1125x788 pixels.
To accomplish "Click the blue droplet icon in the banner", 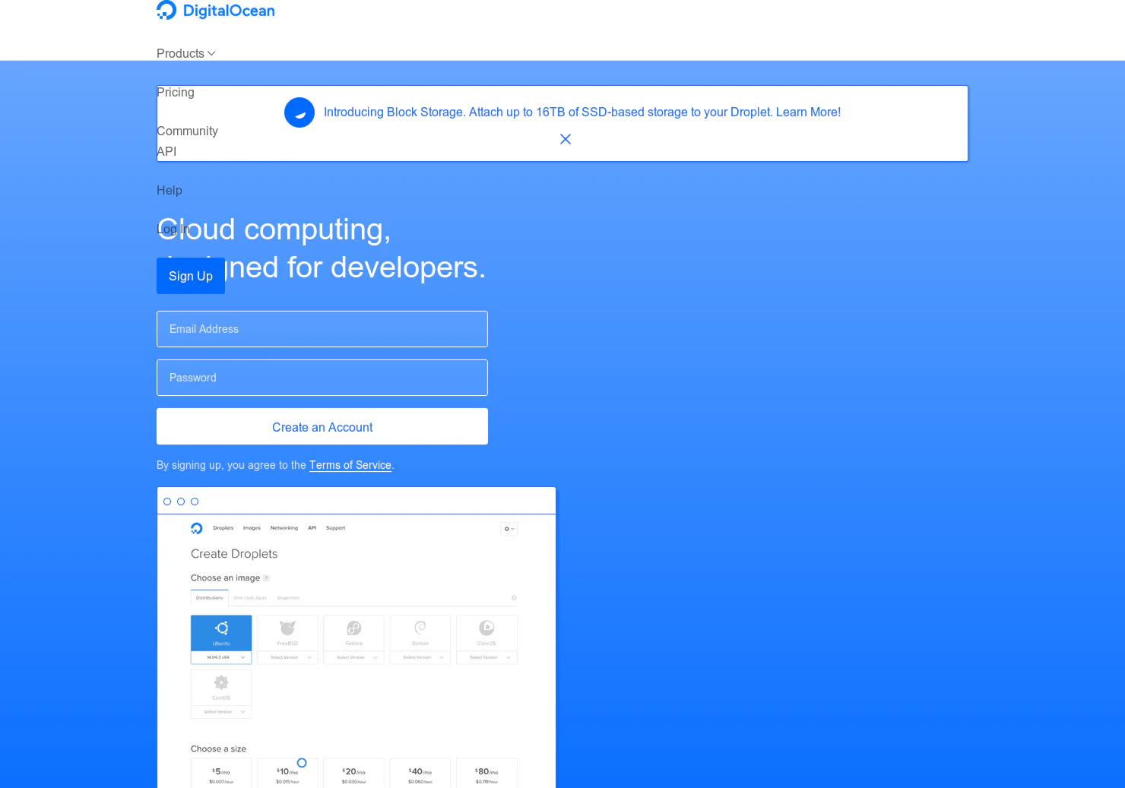I will (299, 112).
